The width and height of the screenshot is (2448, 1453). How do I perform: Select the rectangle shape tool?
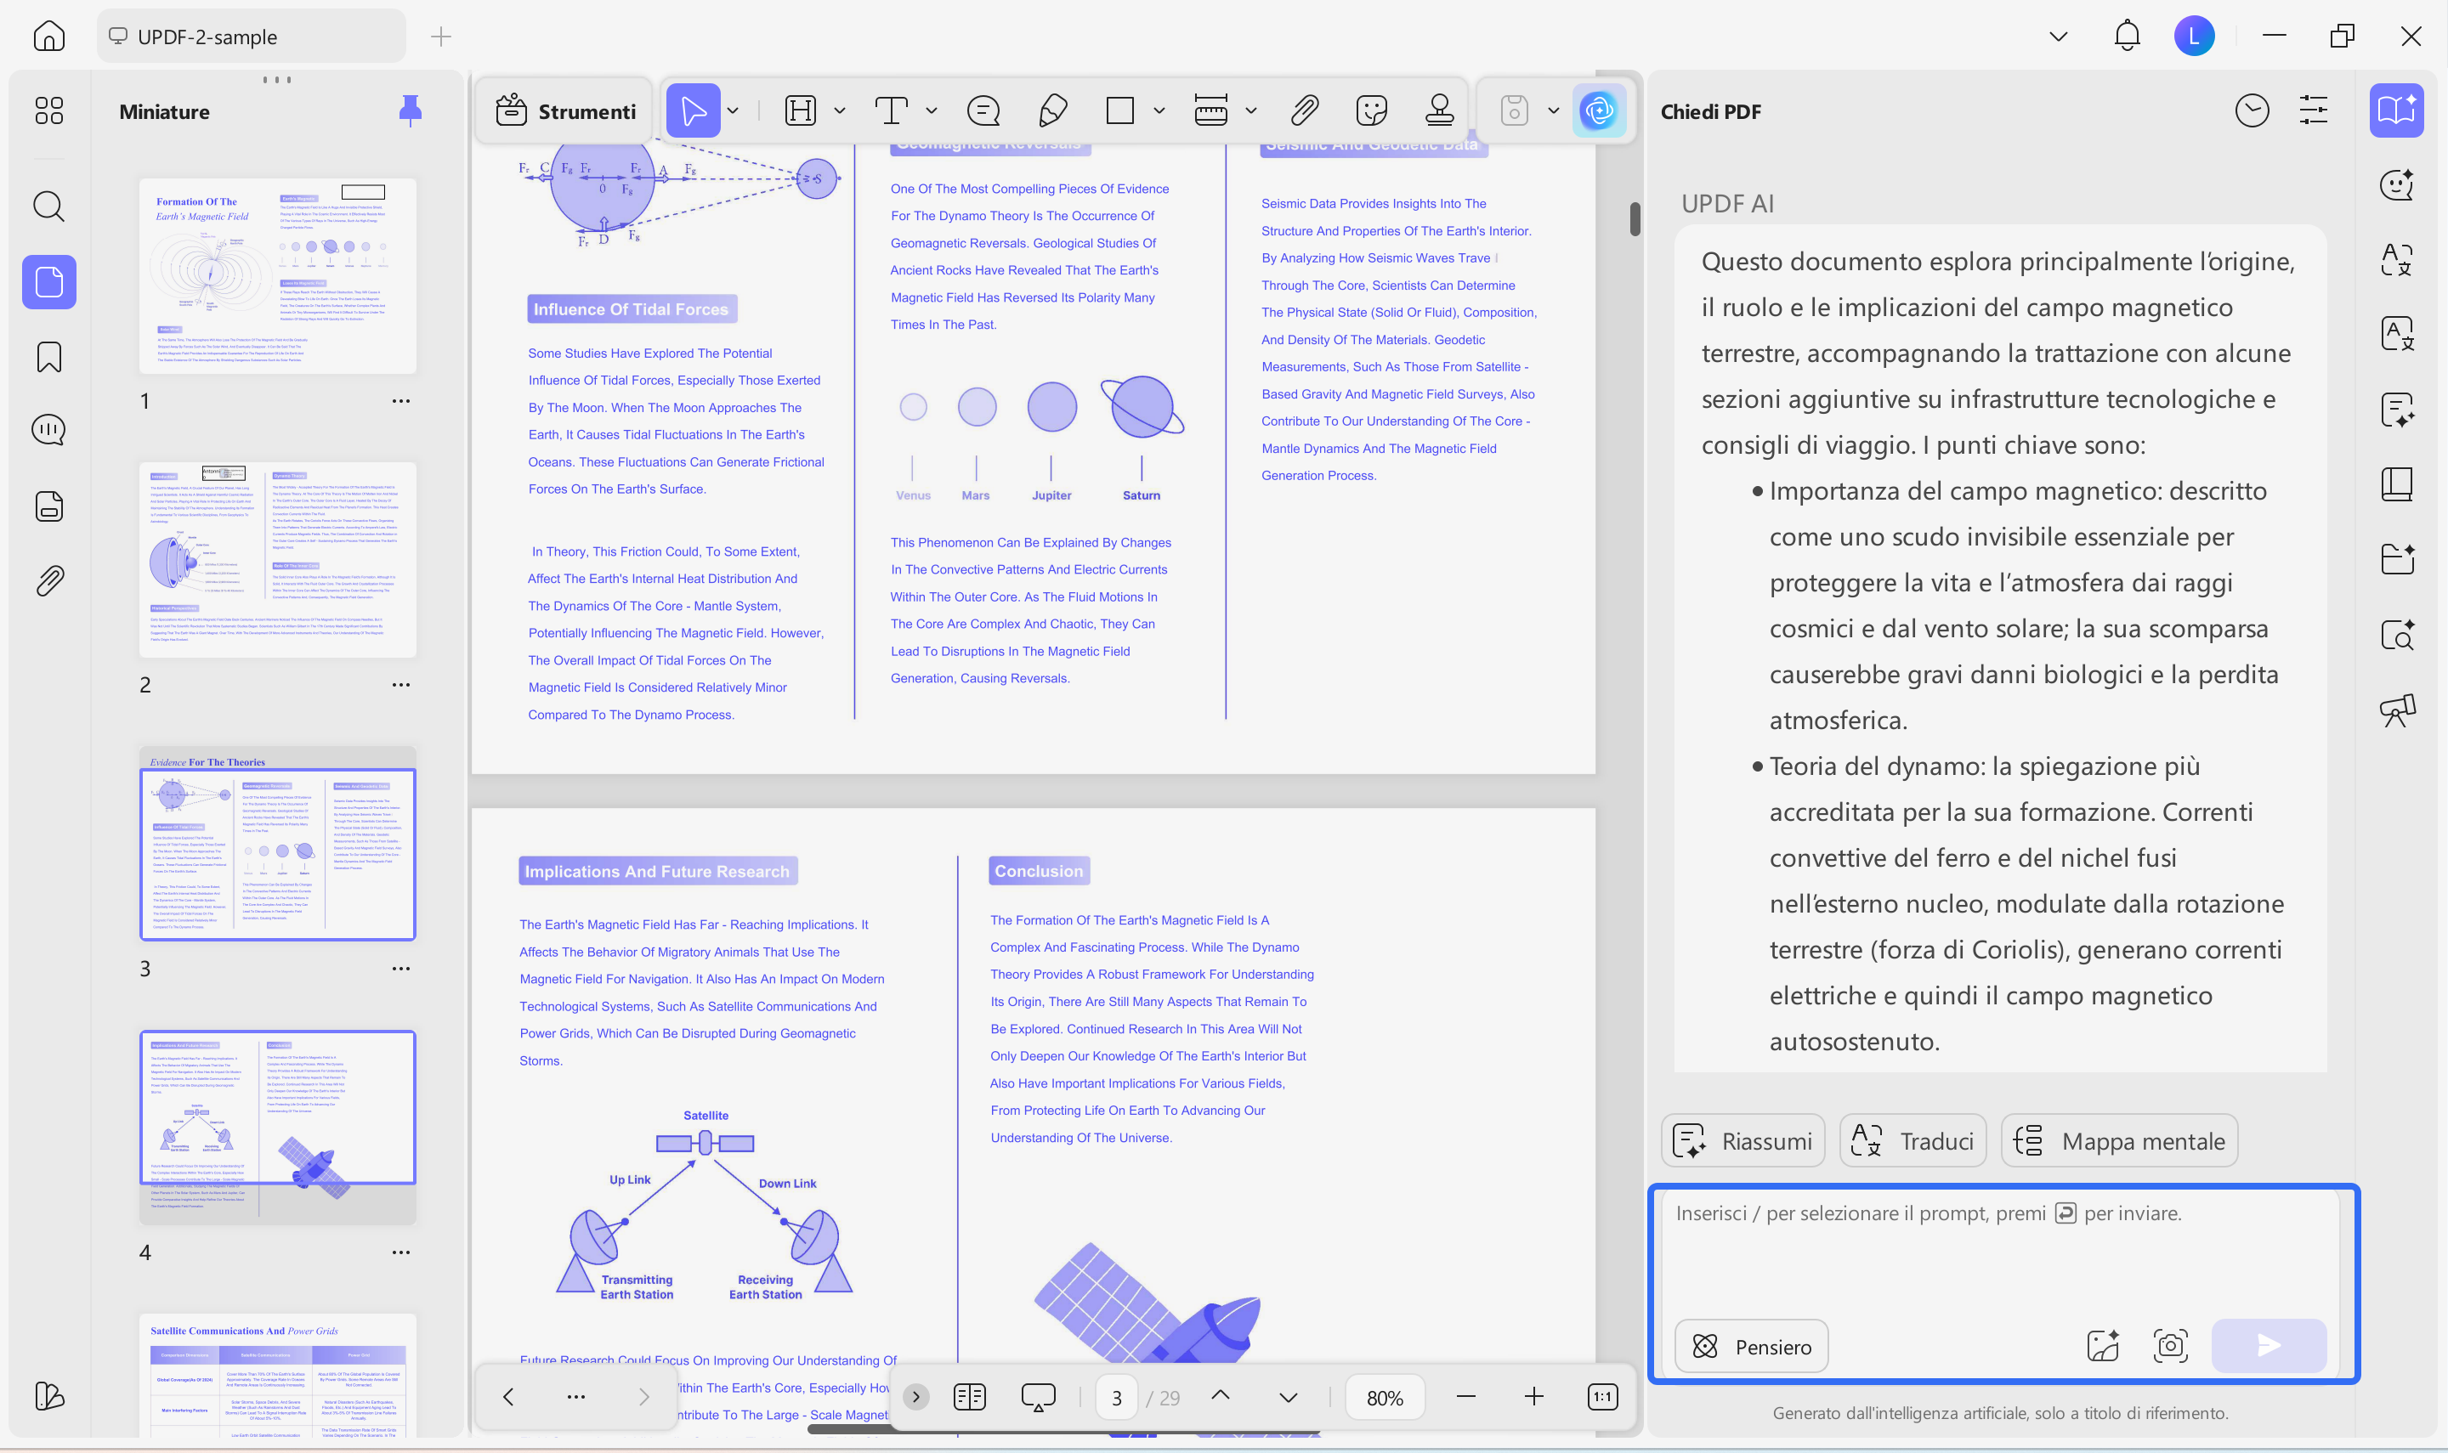(1119, 110)
